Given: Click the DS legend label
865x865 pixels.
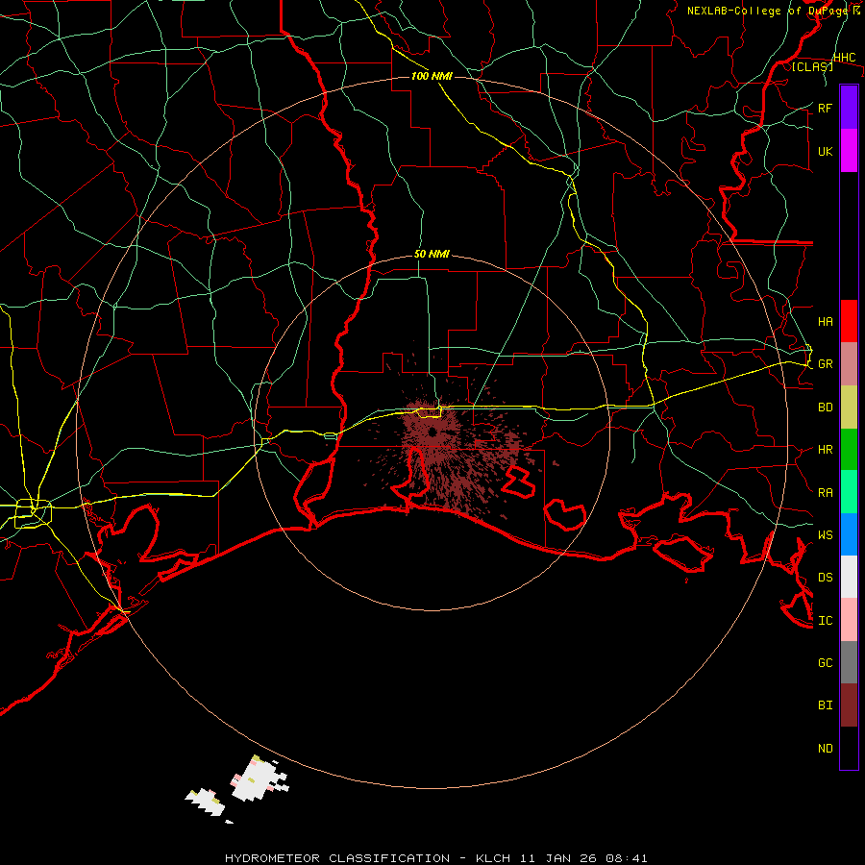Looking at the screenshot, I should (x=825, y=577).
